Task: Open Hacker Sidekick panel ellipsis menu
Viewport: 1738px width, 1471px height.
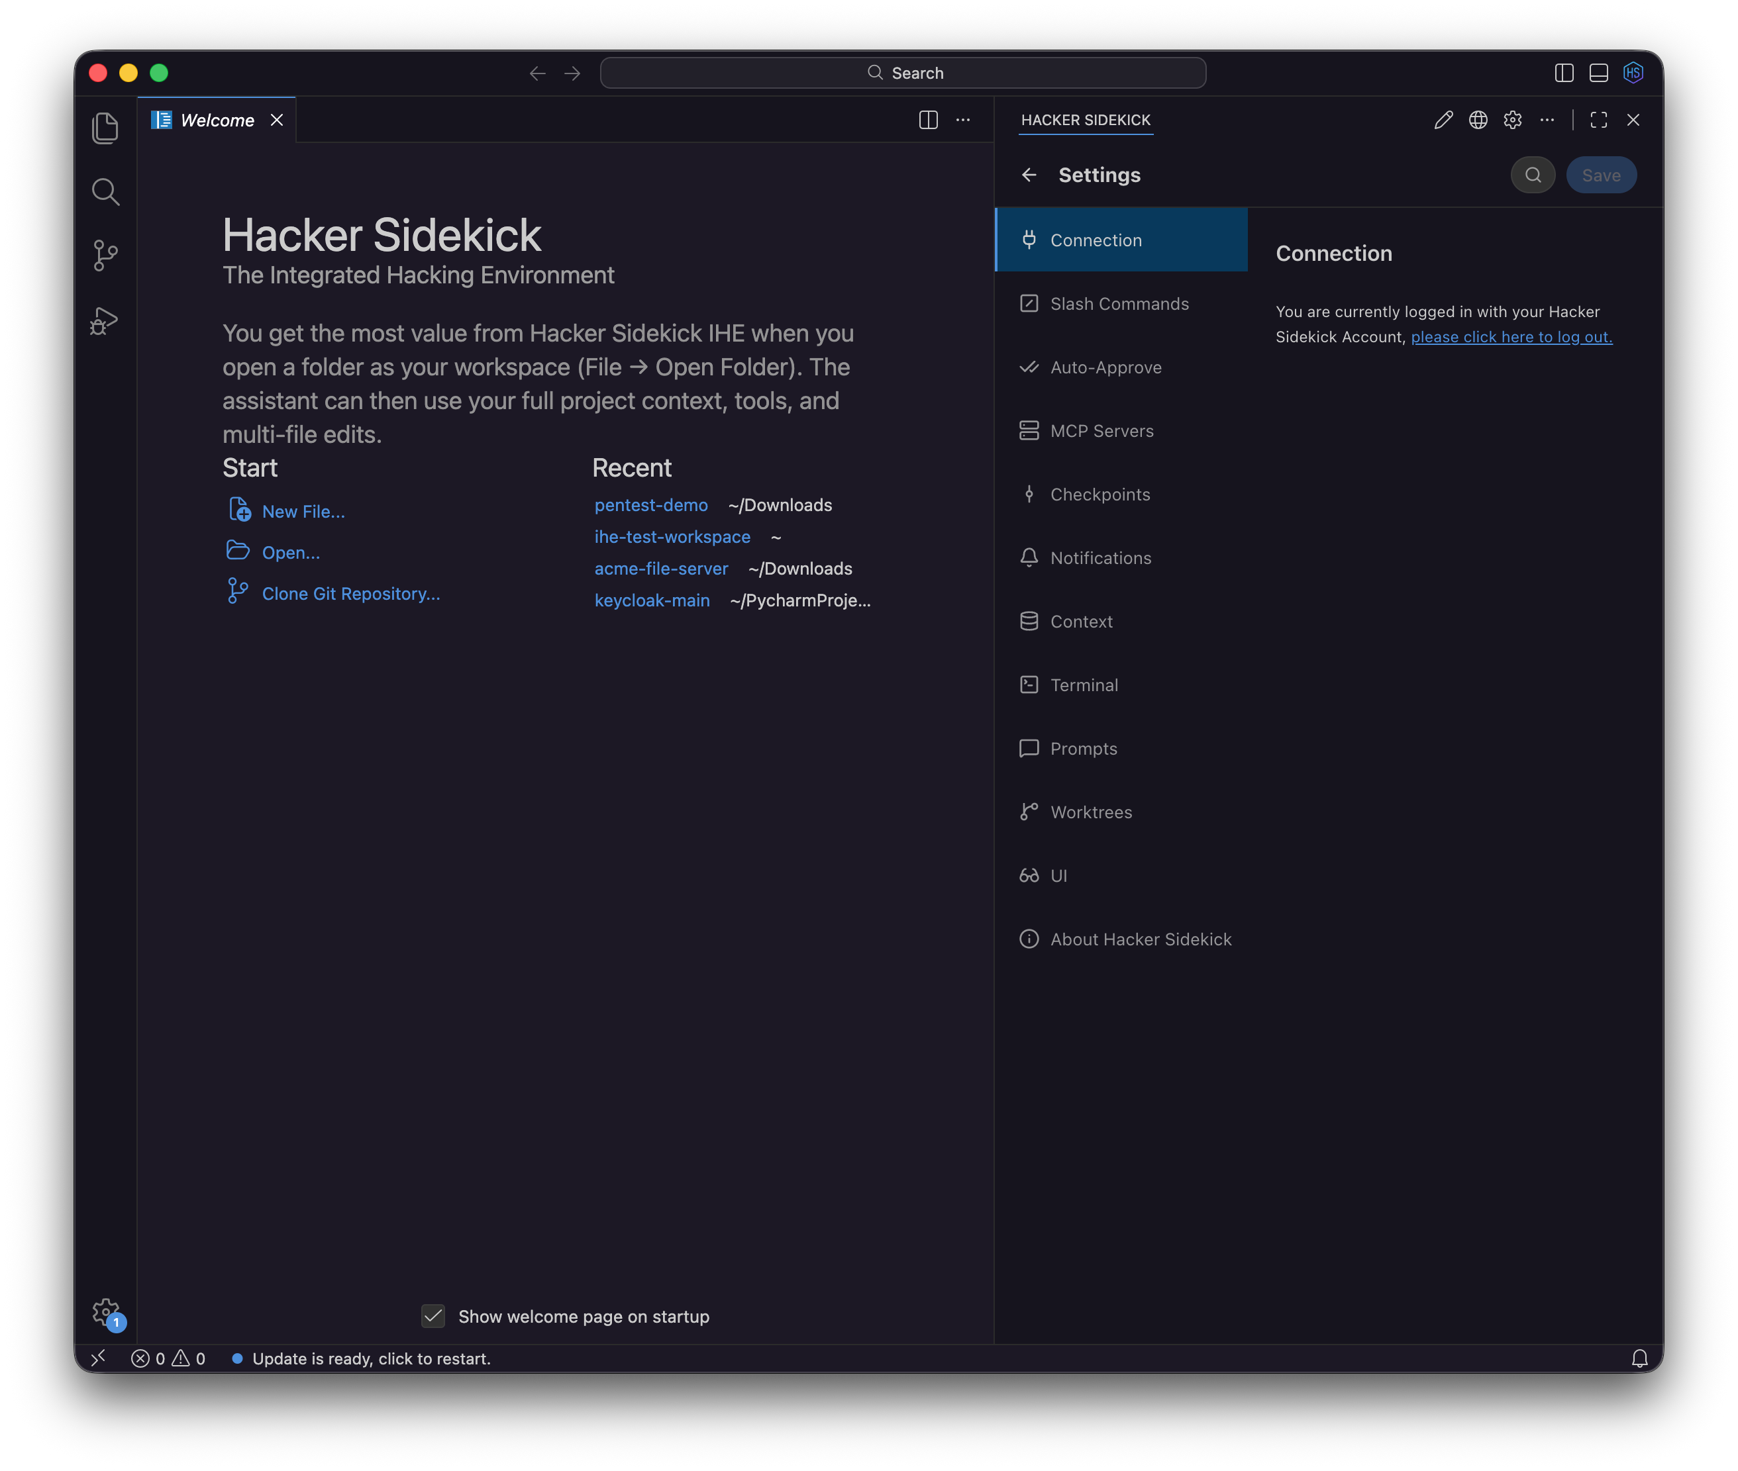Action: coord(1547,120)
